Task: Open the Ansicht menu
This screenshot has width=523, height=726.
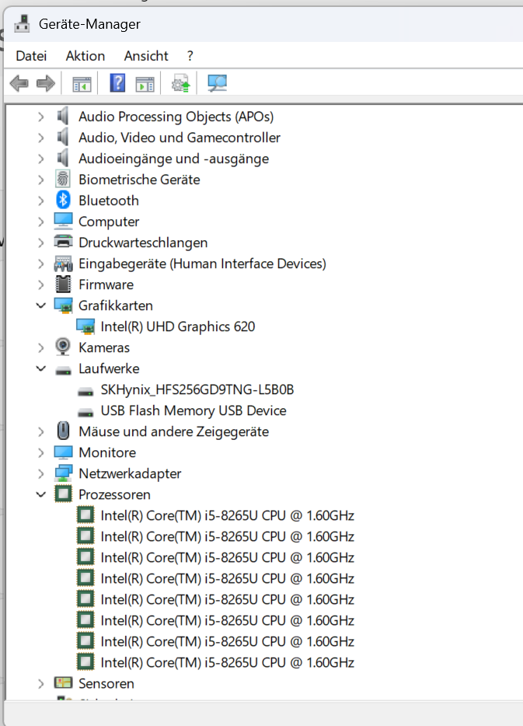Action: pos(146,55)
